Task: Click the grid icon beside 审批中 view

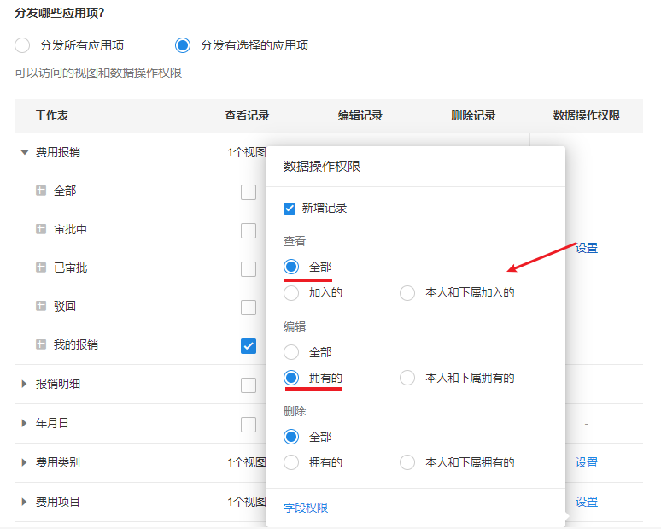Action: pos(40,229)
